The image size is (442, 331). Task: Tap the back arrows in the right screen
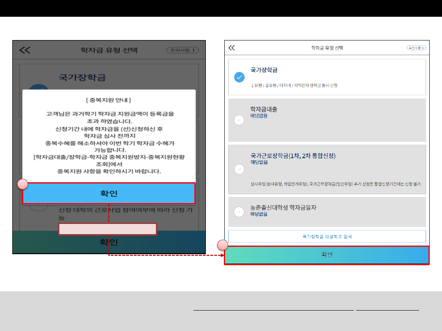232,48
